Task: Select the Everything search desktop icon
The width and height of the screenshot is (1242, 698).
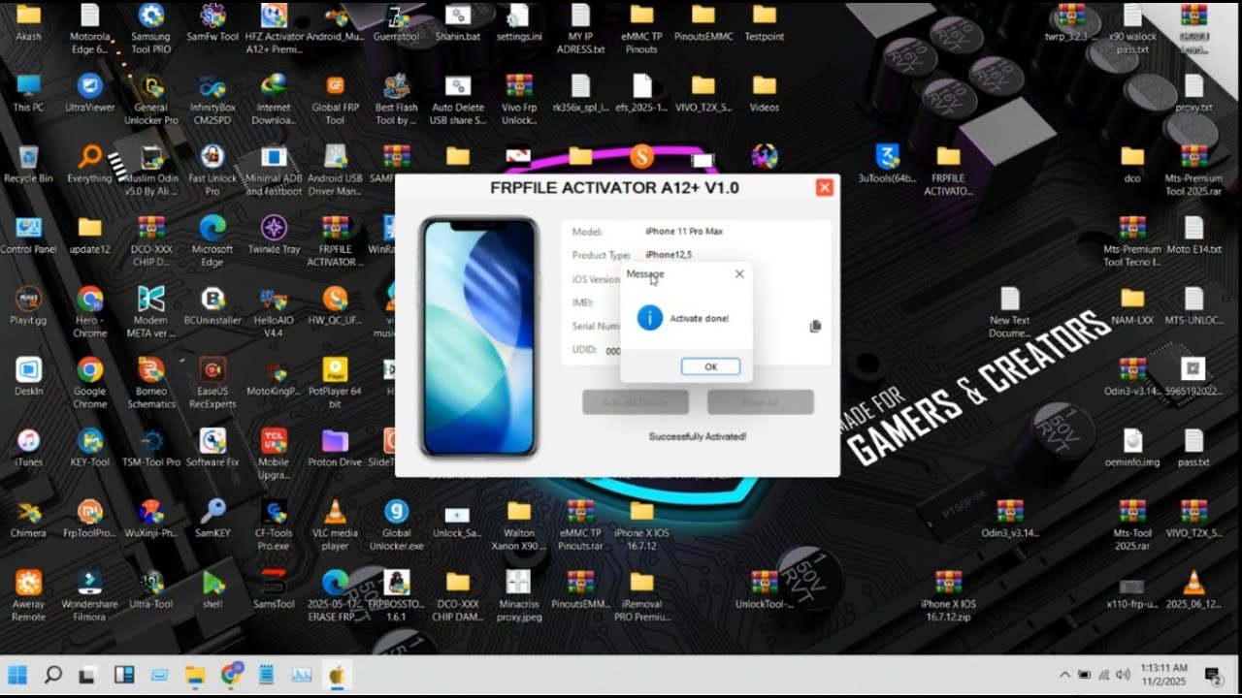Action: coord(89,164)
